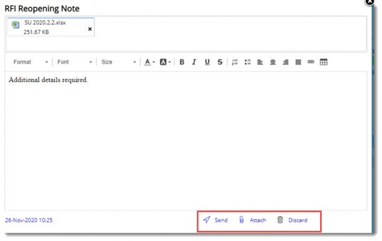Toggle bold formatting

coord(182,62)
